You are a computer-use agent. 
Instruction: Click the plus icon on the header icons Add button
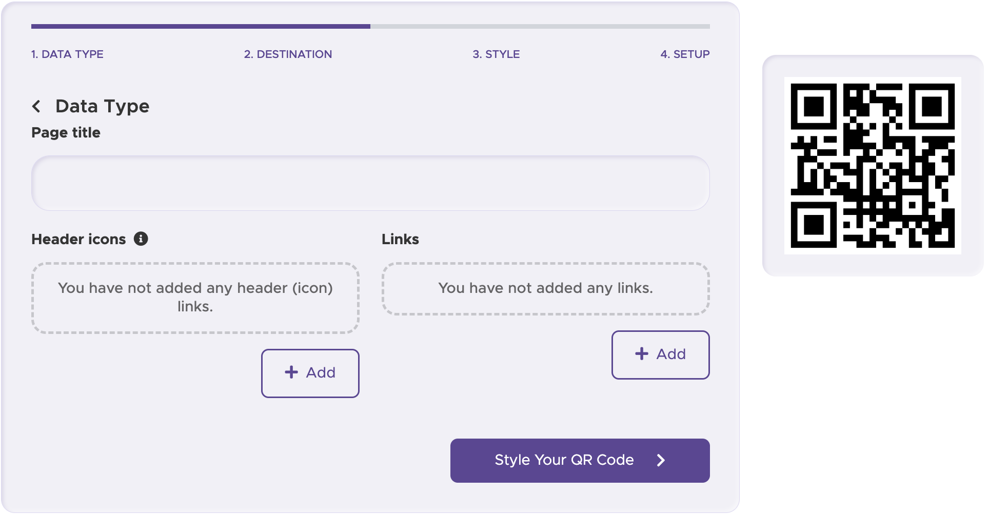click(291, 372)
